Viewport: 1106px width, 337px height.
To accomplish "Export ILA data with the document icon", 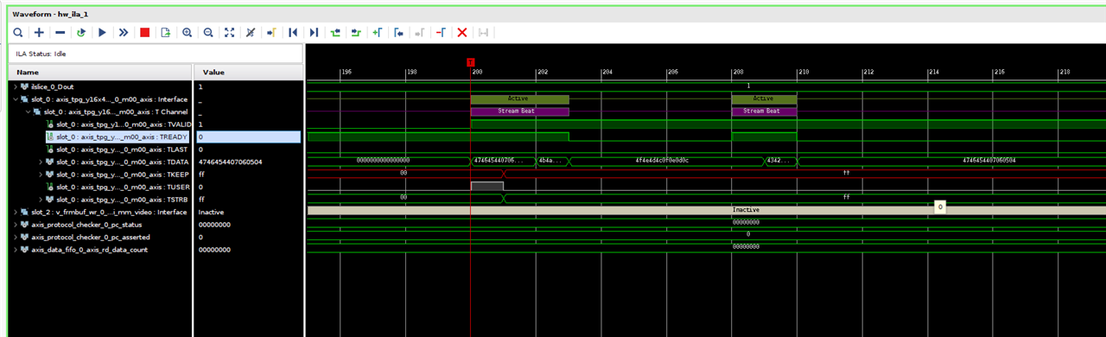I will (165, 32).
